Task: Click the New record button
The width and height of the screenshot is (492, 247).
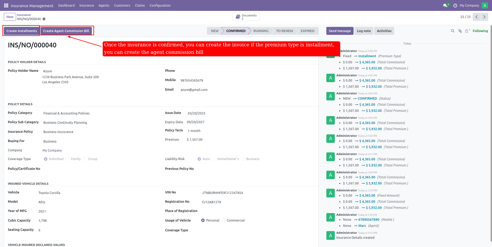Action: 10,17
